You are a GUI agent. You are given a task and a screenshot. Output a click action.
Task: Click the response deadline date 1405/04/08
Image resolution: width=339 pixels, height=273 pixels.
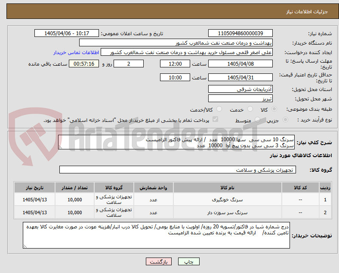tap(240, 64)
